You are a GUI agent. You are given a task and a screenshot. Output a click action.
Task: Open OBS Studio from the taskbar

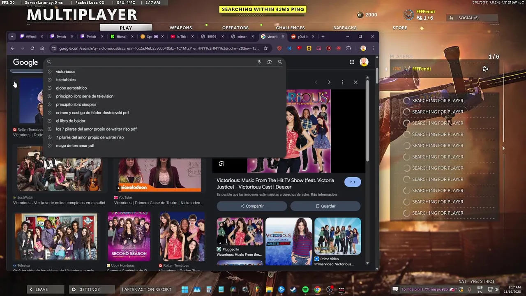pyautogui.click(x=329, y=289)
